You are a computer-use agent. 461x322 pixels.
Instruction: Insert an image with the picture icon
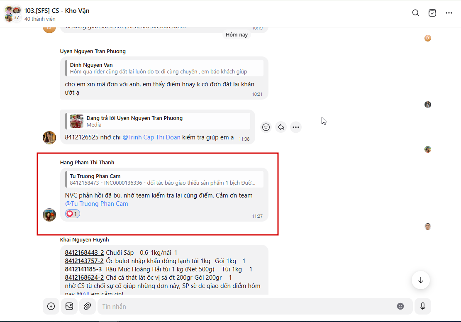[69, 306]
